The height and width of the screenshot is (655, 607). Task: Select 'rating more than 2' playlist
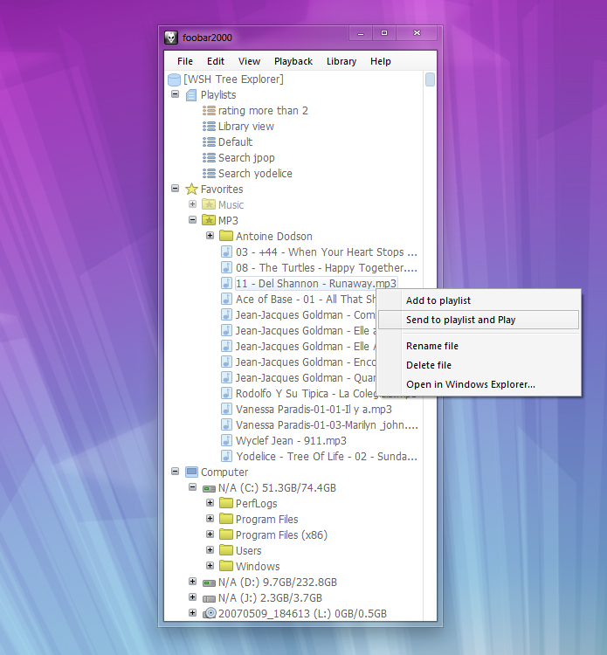[263, 111]
